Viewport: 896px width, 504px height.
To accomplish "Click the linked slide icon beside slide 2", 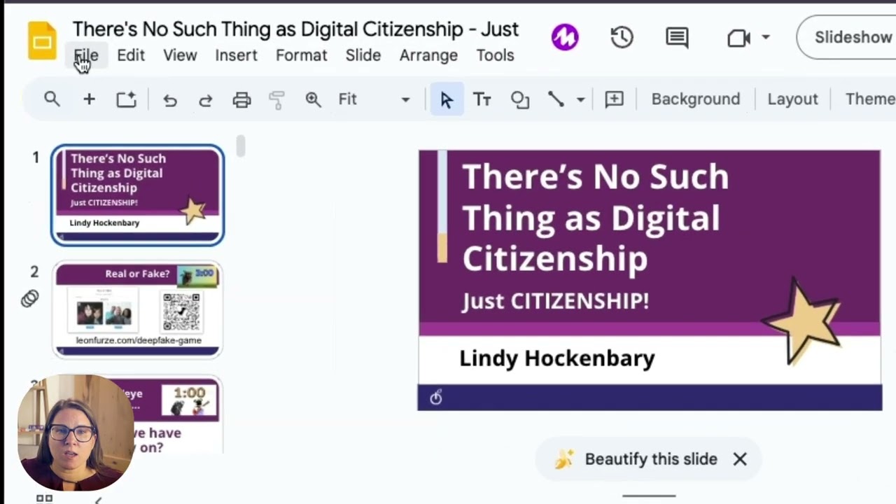I will click(x=29, y=299).
